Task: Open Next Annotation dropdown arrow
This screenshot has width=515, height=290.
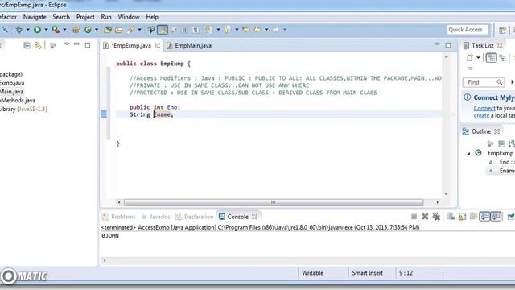Action: tap(218, 30)
